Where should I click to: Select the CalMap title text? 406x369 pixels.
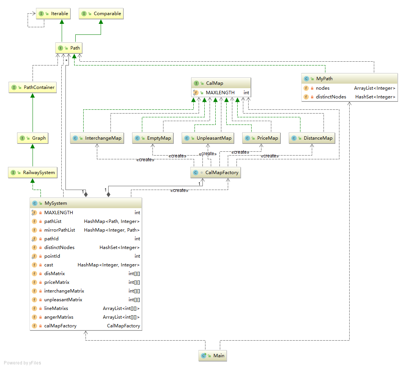point(215,83)
